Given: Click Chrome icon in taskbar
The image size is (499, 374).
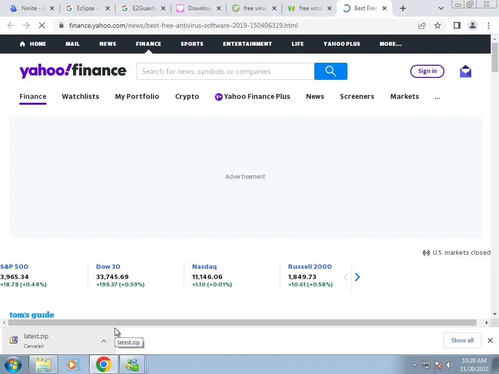Looking at the screenshot, I should (103, 364).
